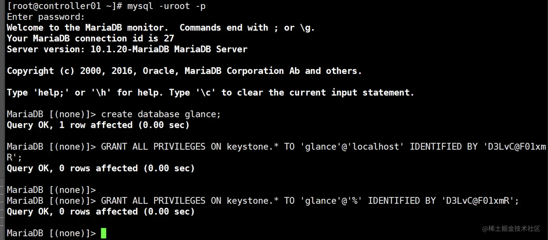Click the "Query OK, 1 row affected" result
Viewport: 548px width, 240px height.
(x=98, y=125)
